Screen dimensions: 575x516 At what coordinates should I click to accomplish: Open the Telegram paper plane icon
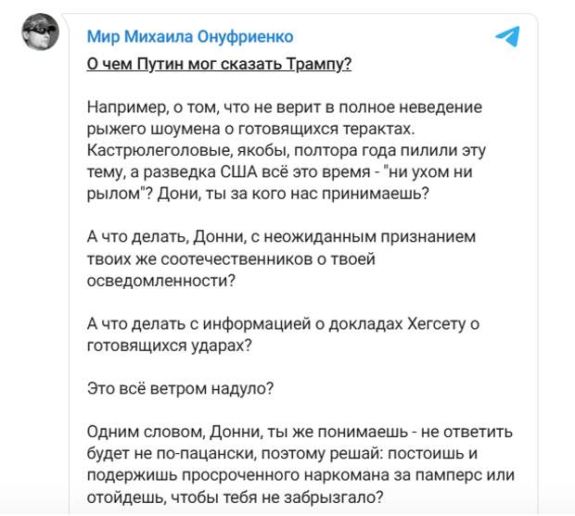point(508,37)
